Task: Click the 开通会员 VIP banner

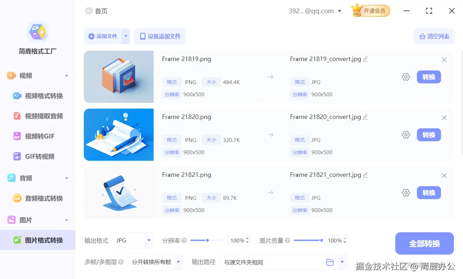Action: [370, 10]
